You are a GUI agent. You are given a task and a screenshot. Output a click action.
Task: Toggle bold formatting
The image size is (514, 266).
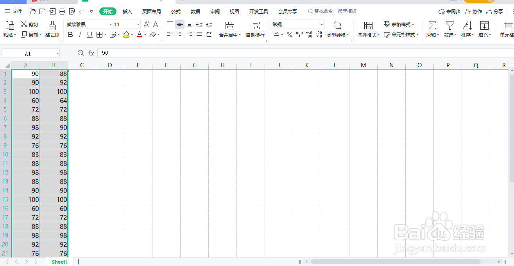[x=70, y=35]
